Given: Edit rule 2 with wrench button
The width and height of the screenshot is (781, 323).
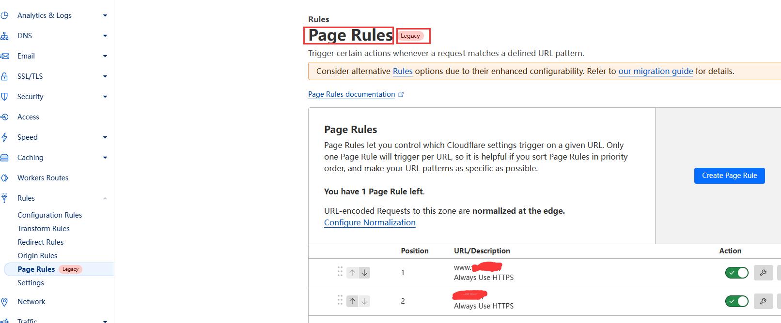Looking at the screenshot, I should click(763, 301).
